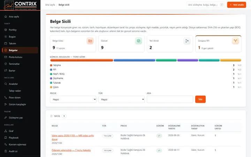Click the Belge Ailesi folder icon
This screenshot has width=251, height=157.
(90, 41)
